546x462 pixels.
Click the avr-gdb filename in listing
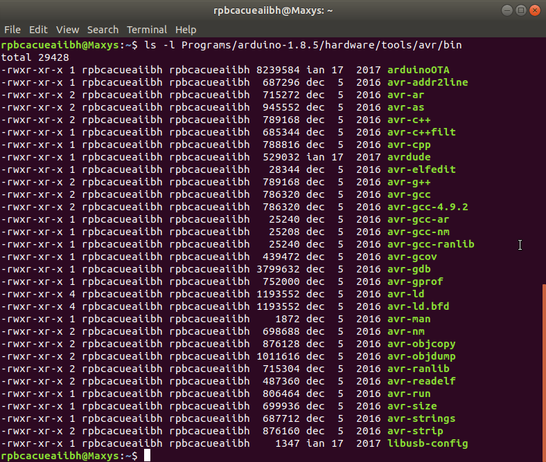pos(409,269)
